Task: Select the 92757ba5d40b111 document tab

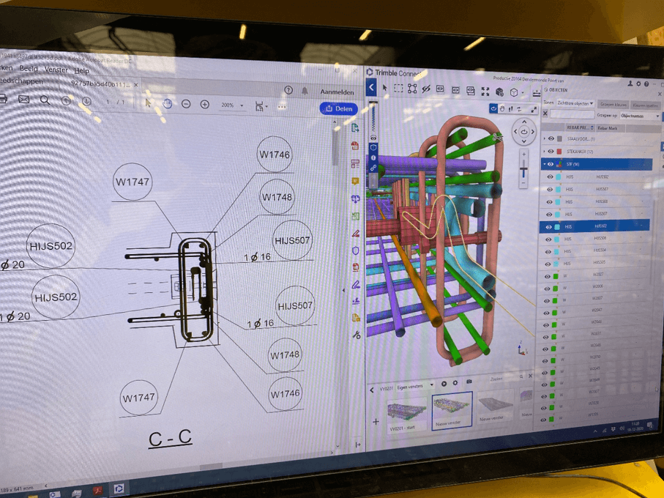Action: click(101, 84)
